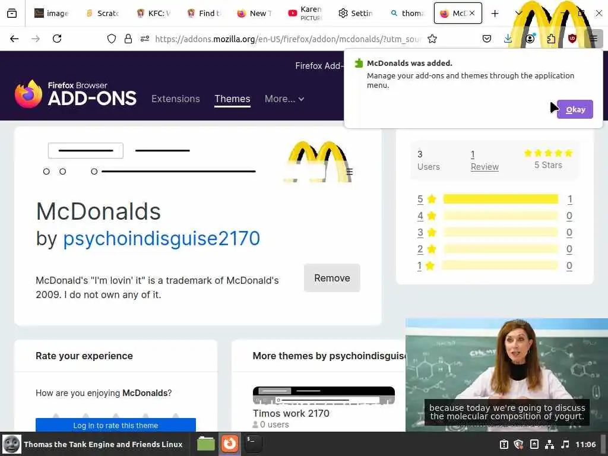Image resolution: width=608 pixels, height=456 pixels.
Task: Switch to the Settings tab
Action: (x=356, y=14)
